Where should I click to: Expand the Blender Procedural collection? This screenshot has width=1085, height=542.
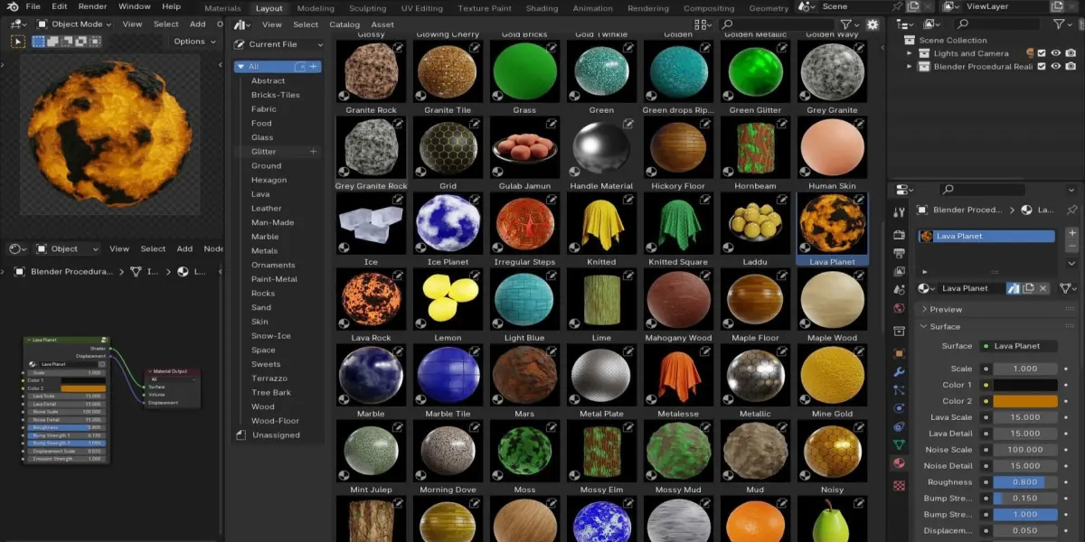coord(910,67)
